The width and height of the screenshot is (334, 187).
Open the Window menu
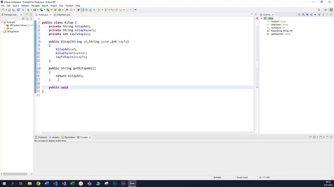(69, 6)
